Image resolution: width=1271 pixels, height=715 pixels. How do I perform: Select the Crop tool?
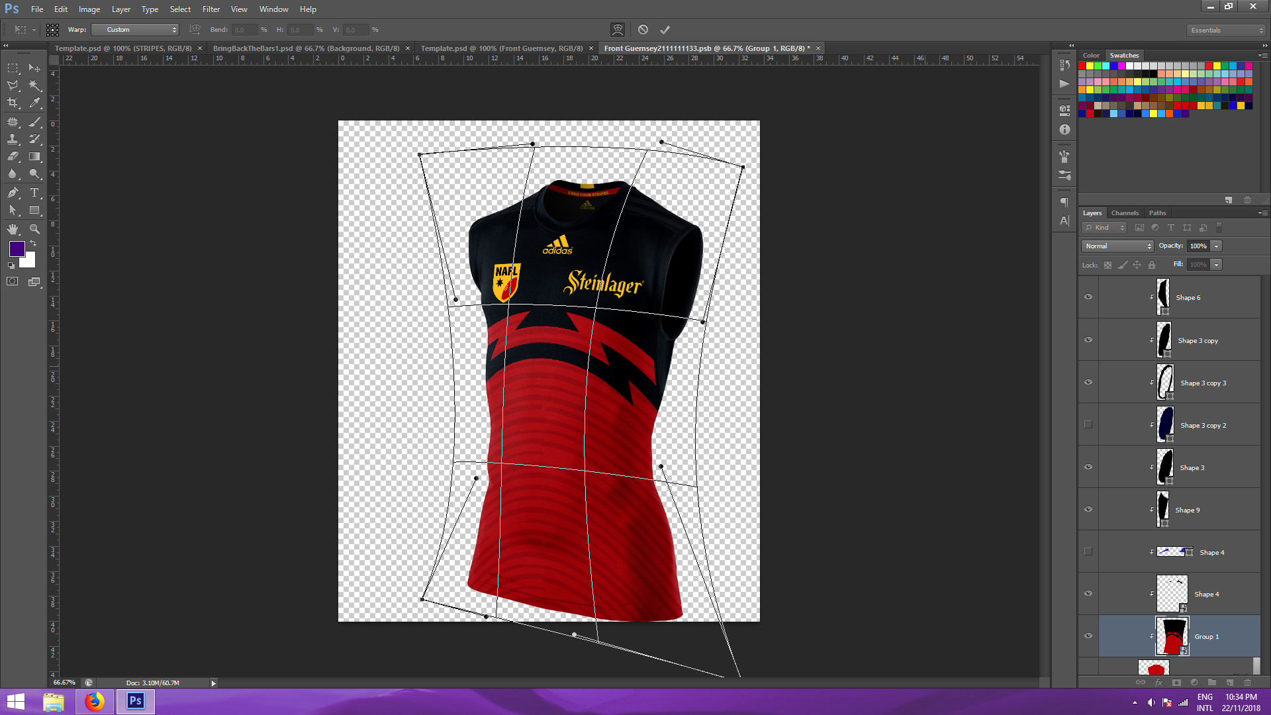(x=13, y=103)
